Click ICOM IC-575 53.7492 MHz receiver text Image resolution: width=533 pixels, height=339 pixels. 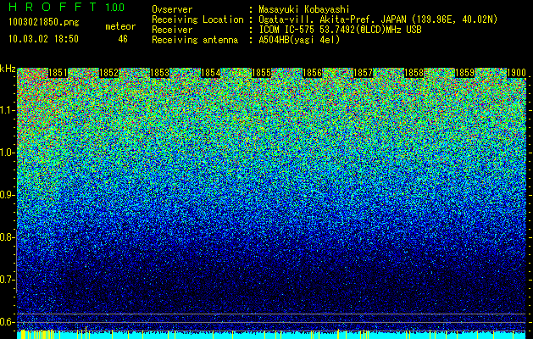point(340,30)
